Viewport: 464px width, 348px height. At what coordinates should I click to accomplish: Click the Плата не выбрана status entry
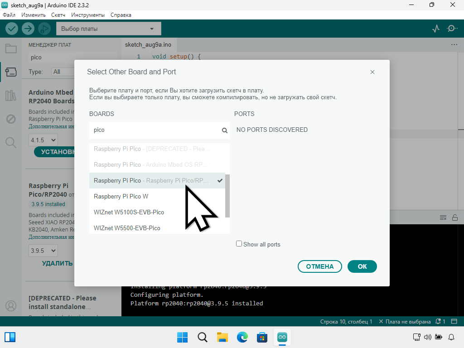tap(405, 321)
